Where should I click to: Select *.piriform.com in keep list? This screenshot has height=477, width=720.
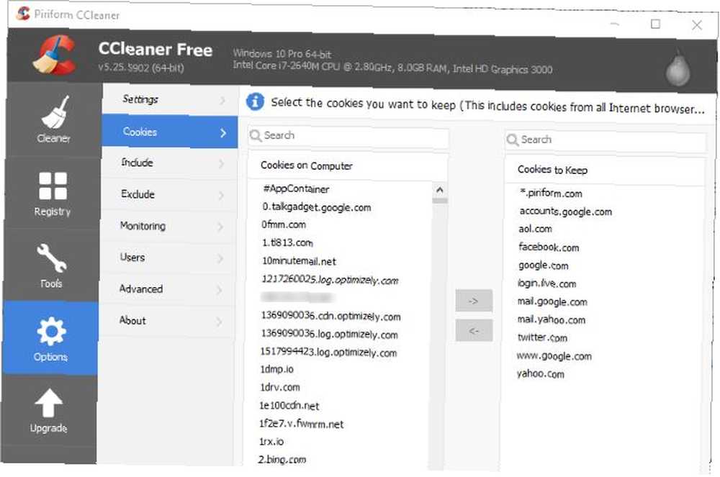coord(551,193)
